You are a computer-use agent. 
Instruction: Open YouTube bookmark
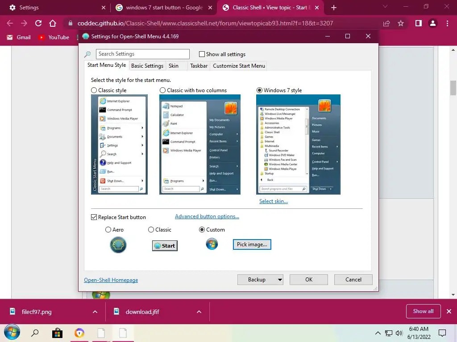click(x=54, y=37)
